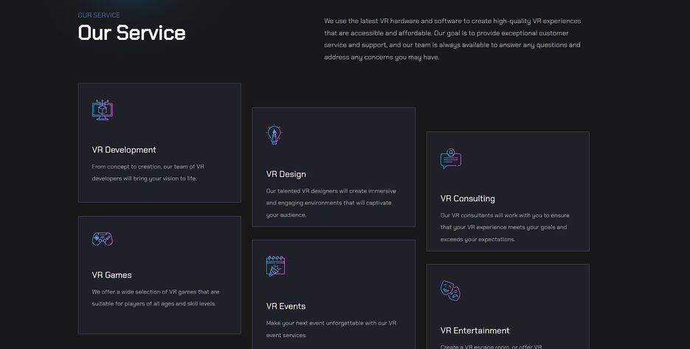The width and height of the screenshot is (690, 349).
Task: Open the VR Entertainment card title
Action: coord(475,331)
